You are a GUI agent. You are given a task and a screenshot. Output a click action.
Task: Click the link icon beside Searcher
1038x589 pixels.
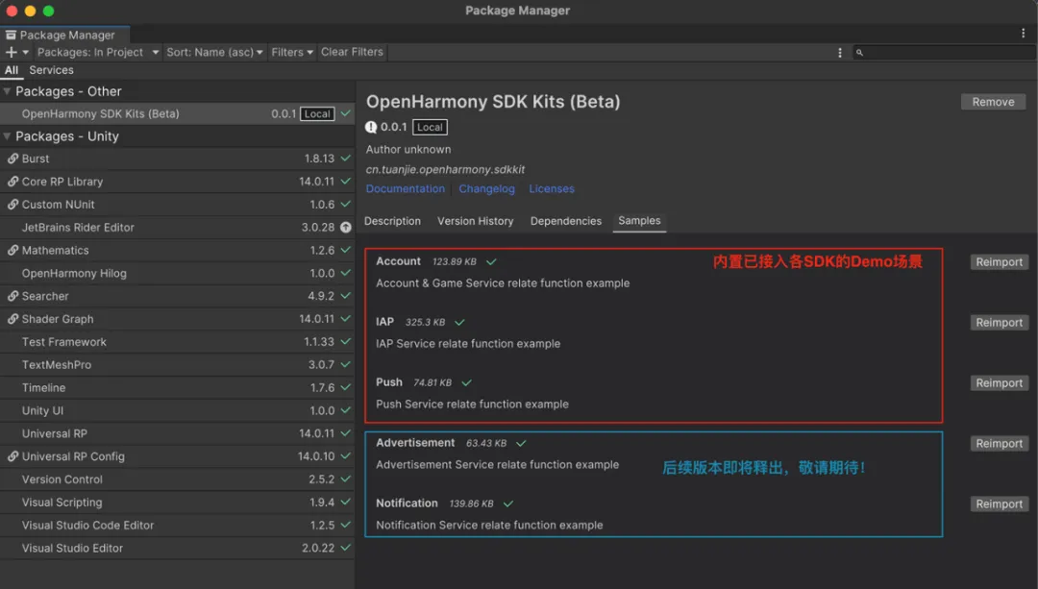pyautogui.click(x=12, y=296)
